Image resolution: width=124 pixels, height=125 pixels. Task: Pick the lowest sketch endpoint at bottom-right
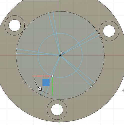92,86
